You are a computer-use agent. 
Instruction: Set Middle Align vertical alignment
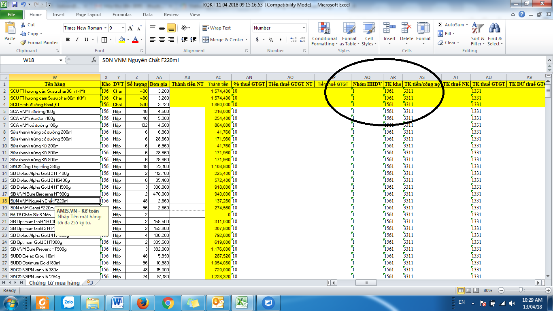[x=162, y=28]
